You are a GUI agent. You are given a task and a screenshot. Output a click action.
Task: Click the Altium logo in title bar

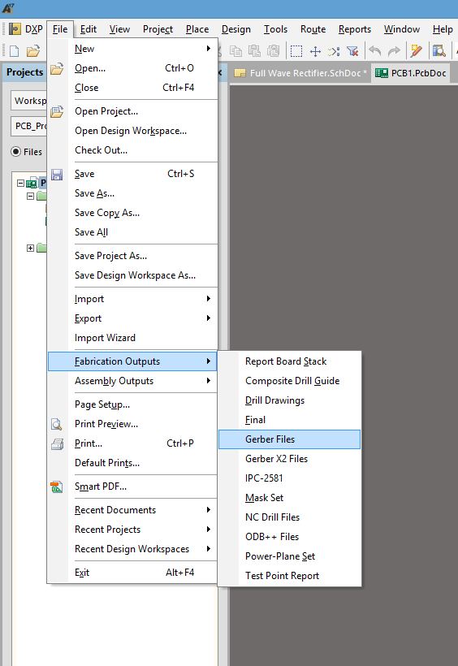point(8,8)
